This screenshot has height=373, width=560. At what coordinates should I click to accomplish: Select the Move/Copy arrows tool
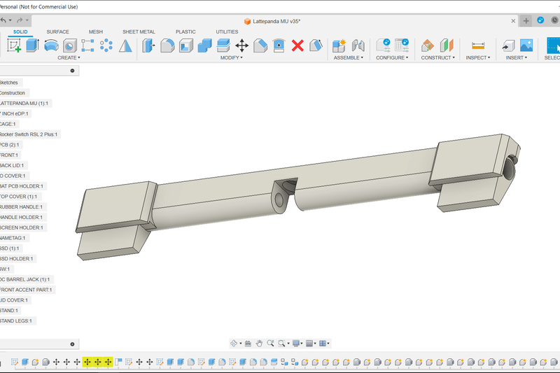[241, 45]
